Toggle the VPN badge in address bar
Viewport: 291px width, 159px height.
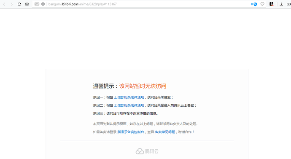[37, 4]
